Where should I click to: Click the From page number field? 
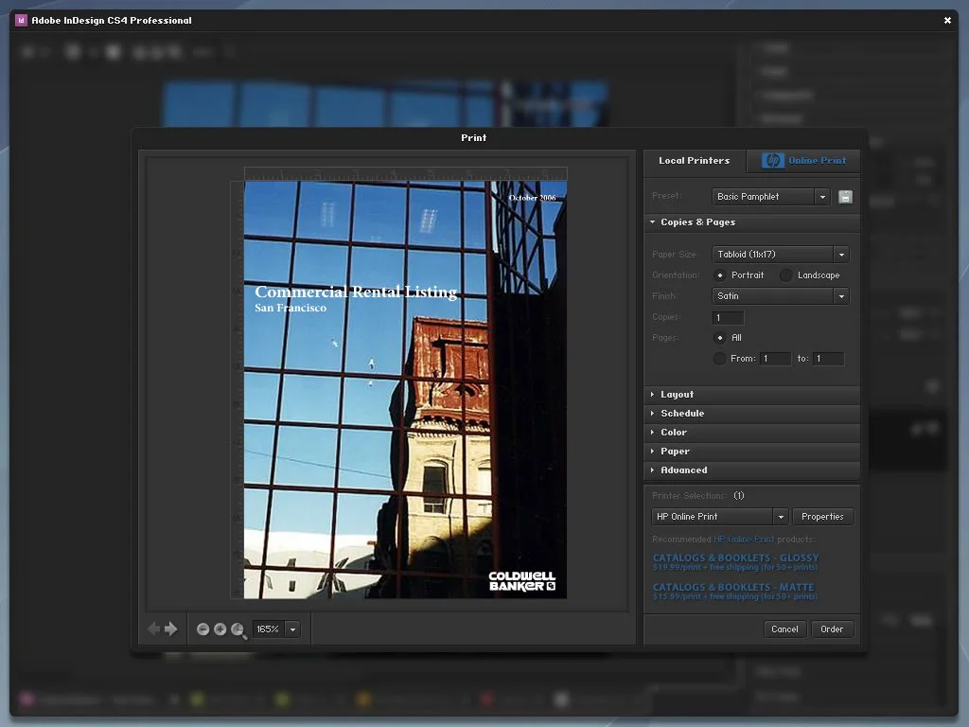tap(776, 359)
